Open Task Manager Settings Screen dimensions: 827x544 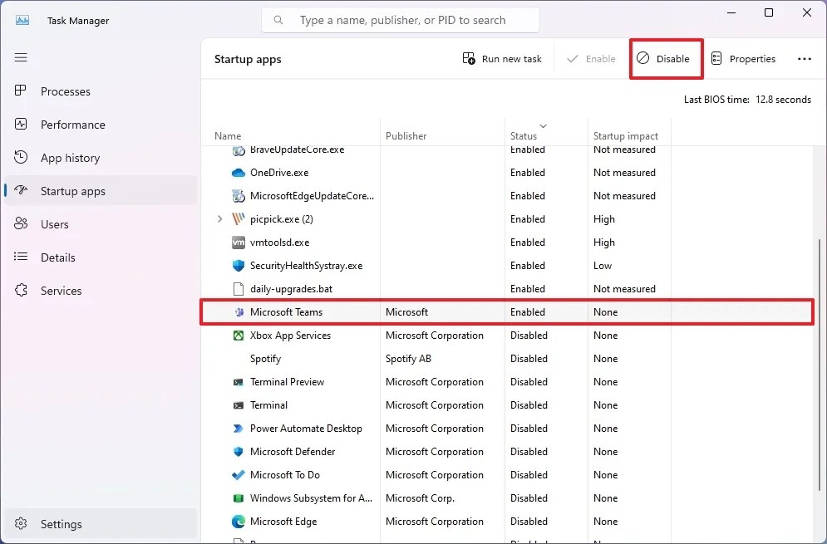pos(61,524)
